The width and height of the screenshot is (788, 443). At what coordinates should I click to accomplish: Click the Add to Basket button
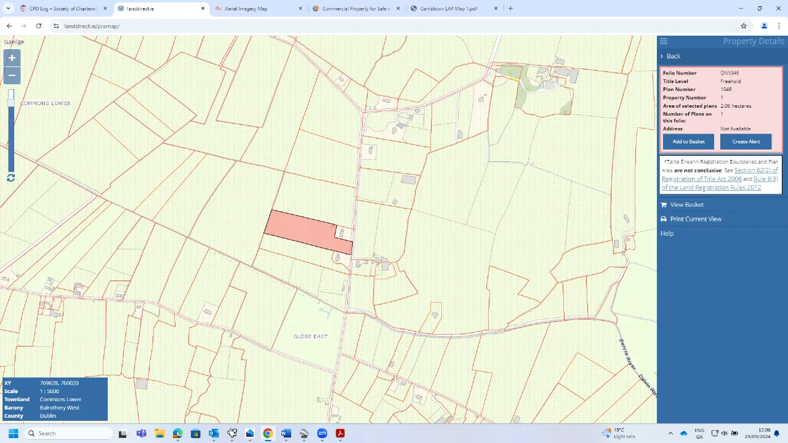[688, 142]
